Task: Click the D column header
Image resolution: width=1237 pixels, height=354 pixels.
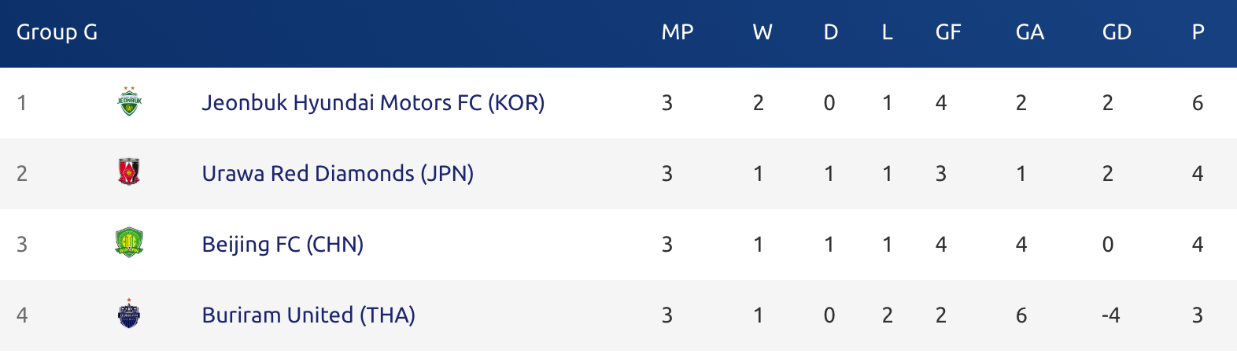Action: (x=831, y=32)
